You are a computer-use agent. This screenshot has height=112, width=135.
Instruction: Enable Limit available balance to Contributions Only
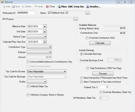pos(28,62)
